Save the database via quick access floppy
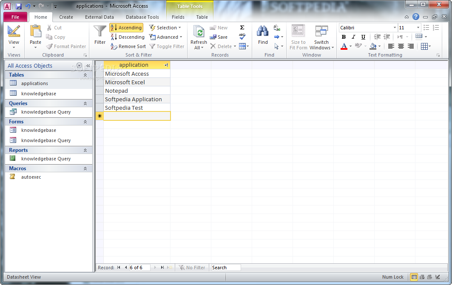Image resolution: width=452 pixels, height=285 pixels. tap(19, 6)
